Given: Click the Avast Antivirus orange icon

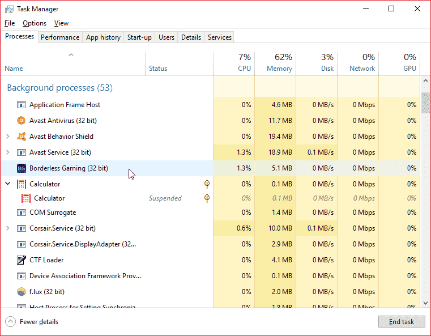Looking at the screenshot, I should 22,121.
